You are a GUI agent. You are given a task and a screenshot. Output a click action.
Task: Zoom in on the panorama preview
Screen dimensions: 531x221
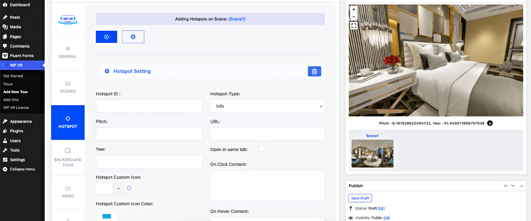coord(354,10)
